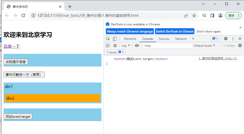Click the console Filter input field

point(168,46)
